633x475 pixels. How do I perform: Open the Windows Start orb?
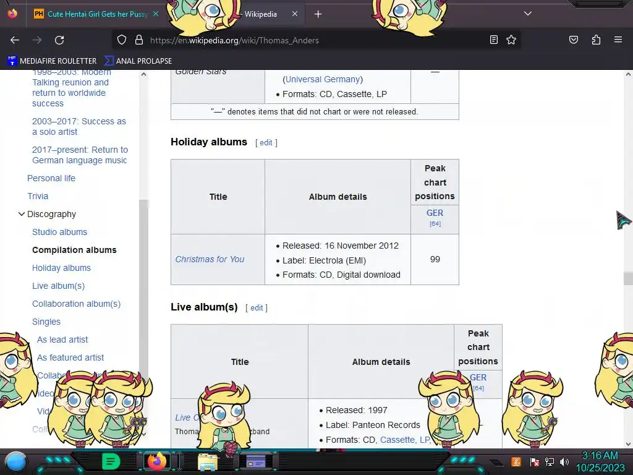16,461
